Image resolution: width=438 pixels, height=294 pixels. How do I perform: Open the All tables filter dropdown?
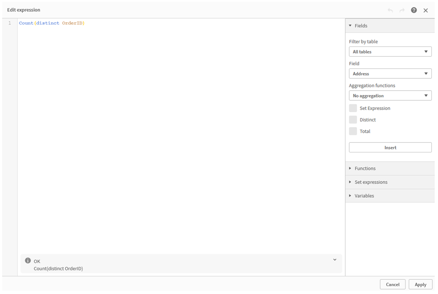(x=390, y=51)
